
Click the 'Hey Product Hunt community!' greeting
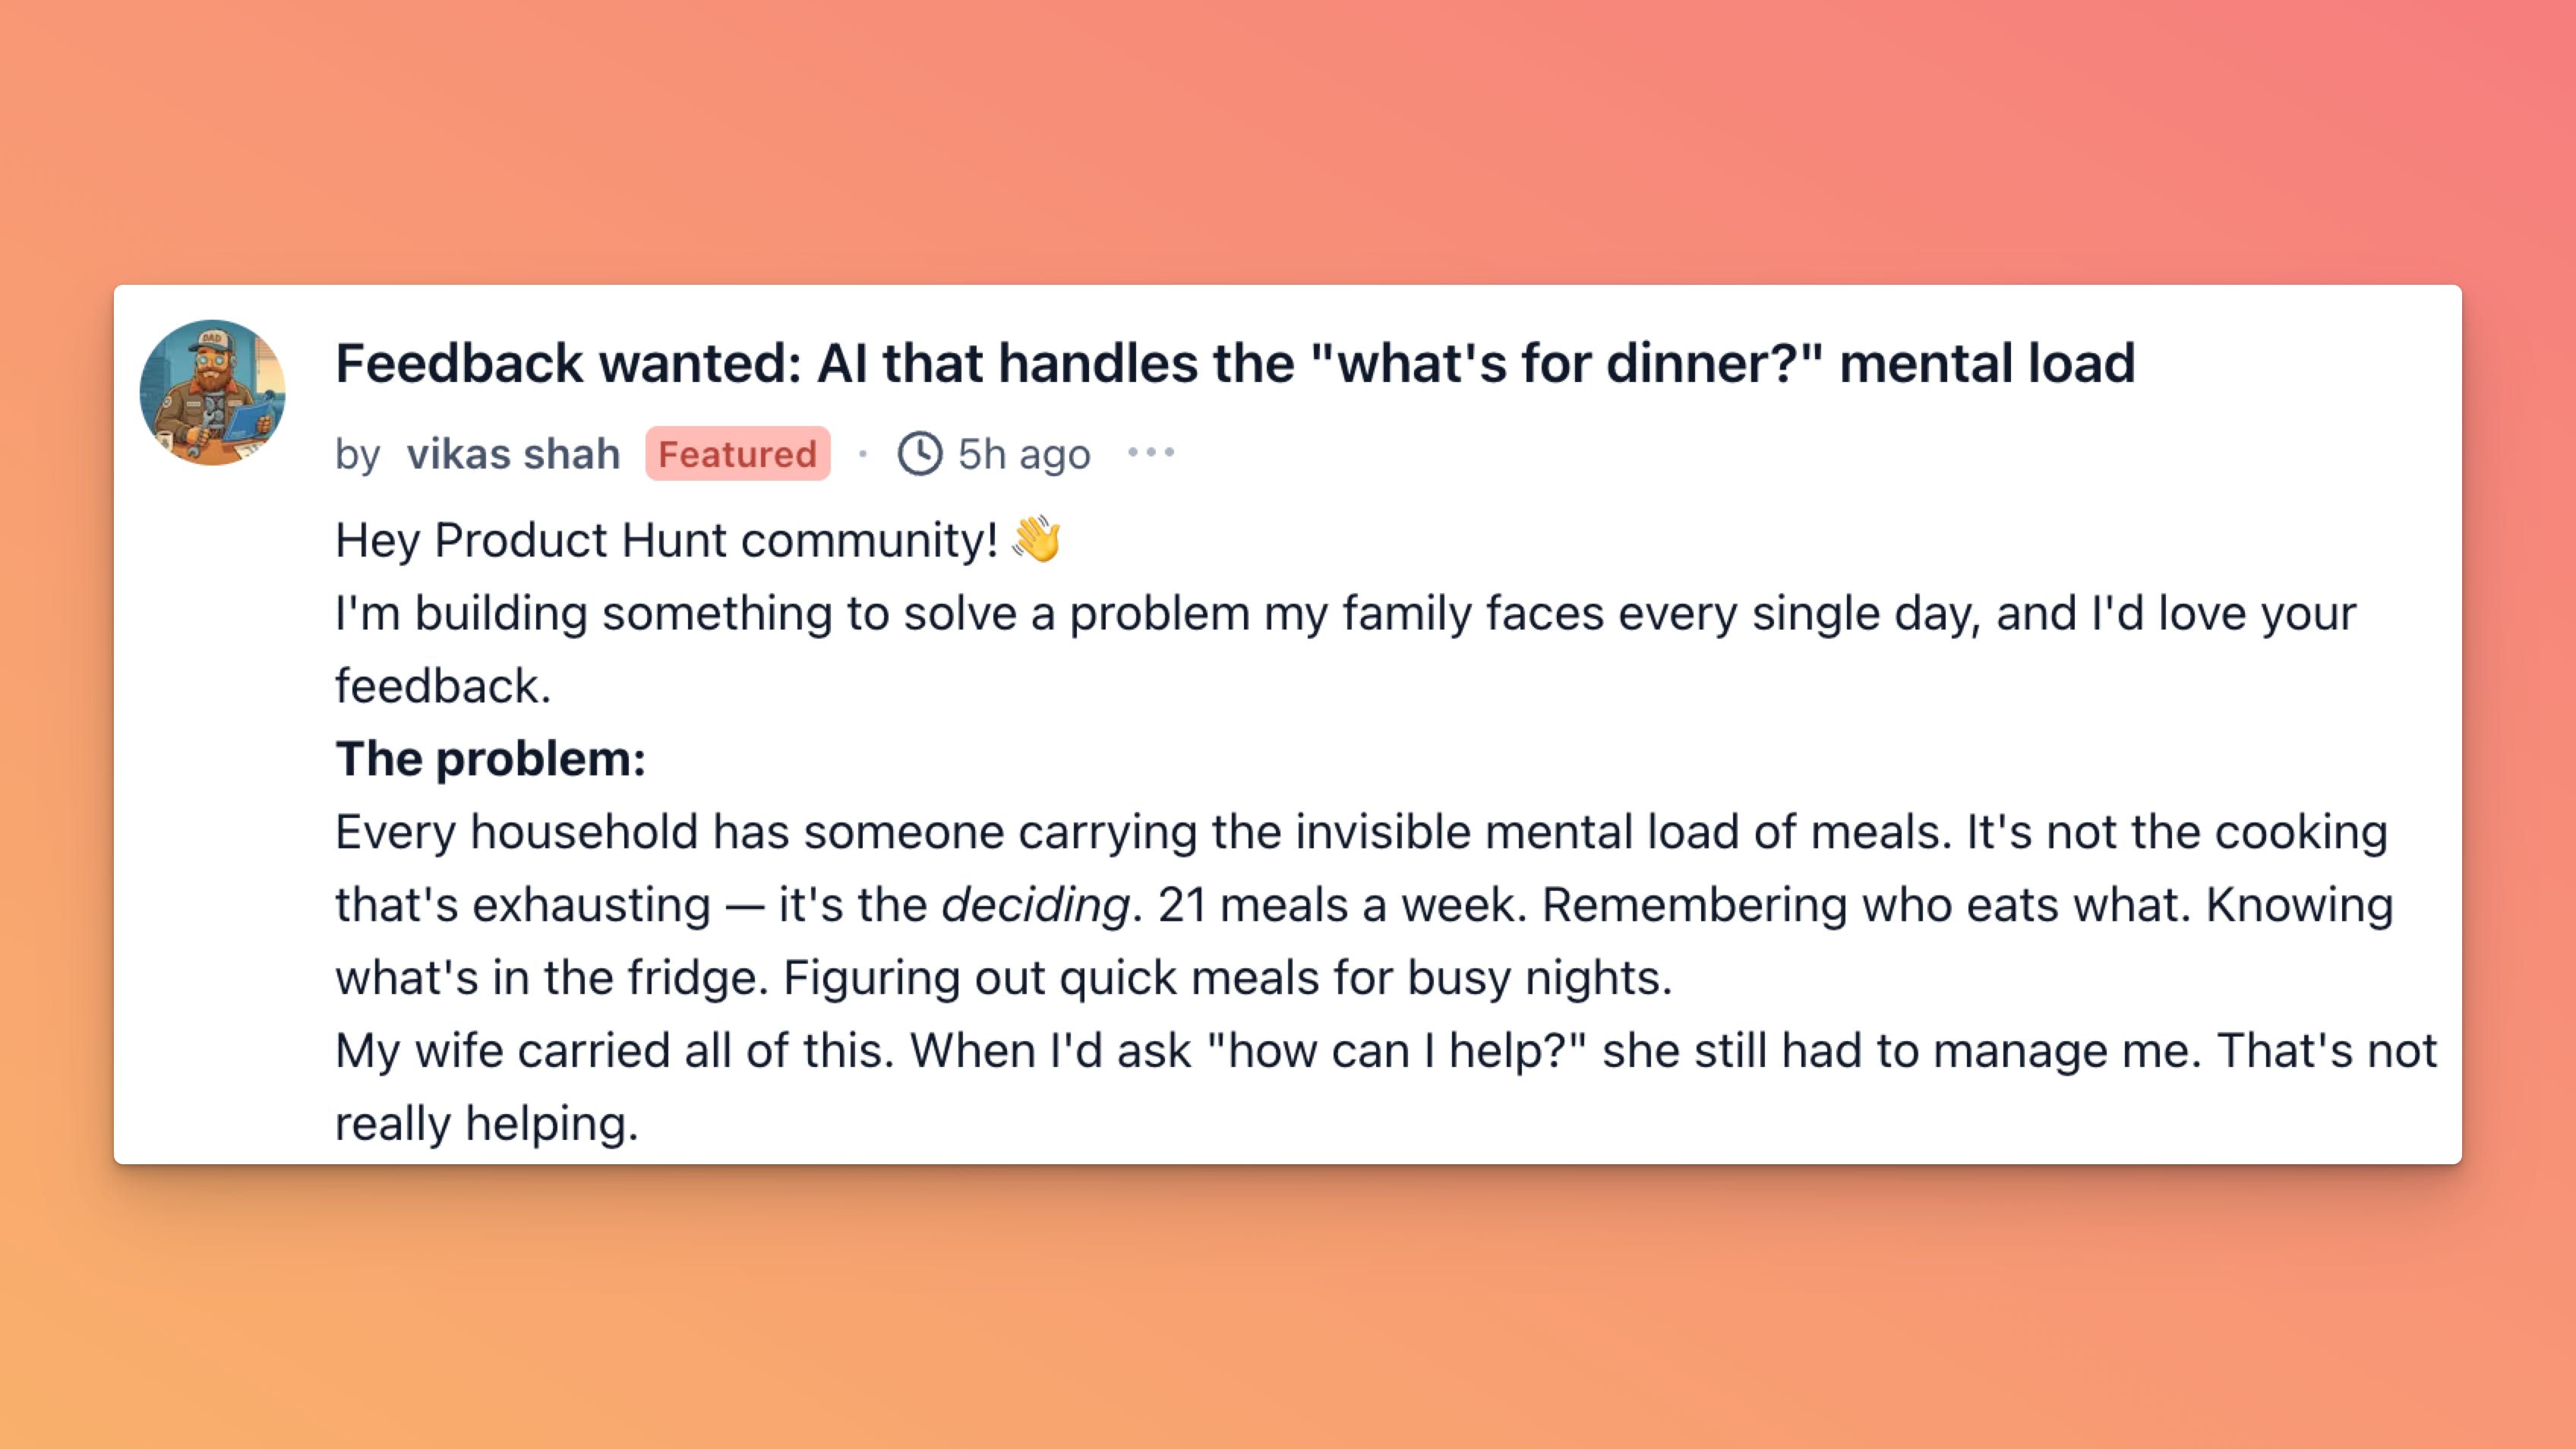tap(666, 540)
